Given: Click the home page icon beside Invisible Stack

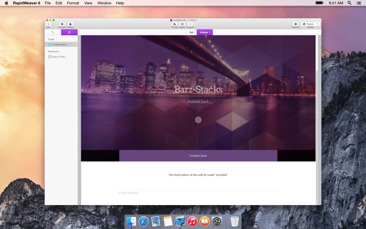Looking at the screenshot, I should (50, 44).
